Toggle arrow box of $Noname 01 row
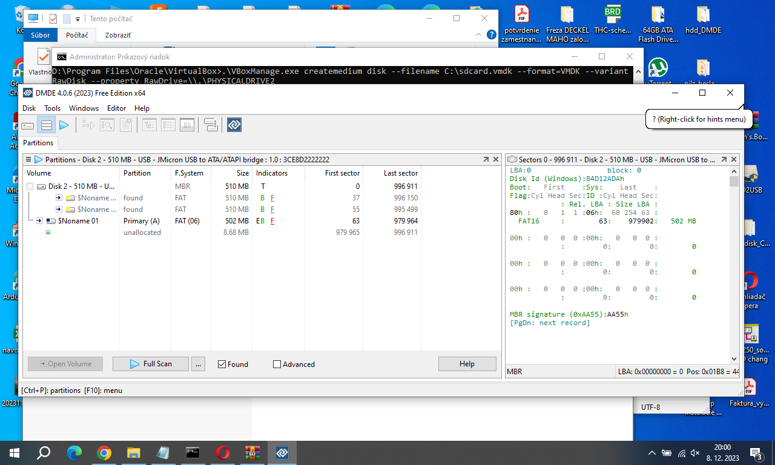 coord(39,221)
